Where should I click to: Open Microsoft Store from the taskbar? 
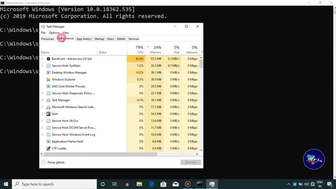[x=163, y=184]
